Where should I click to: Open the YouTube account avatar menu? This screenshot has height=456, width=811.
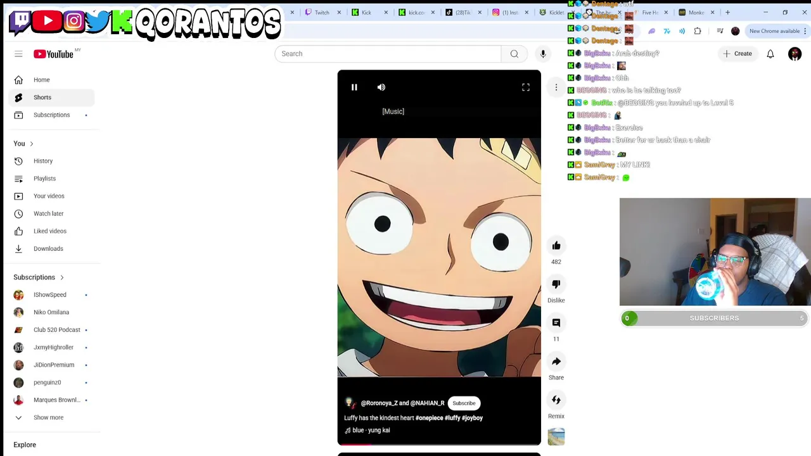coord(795,54)
